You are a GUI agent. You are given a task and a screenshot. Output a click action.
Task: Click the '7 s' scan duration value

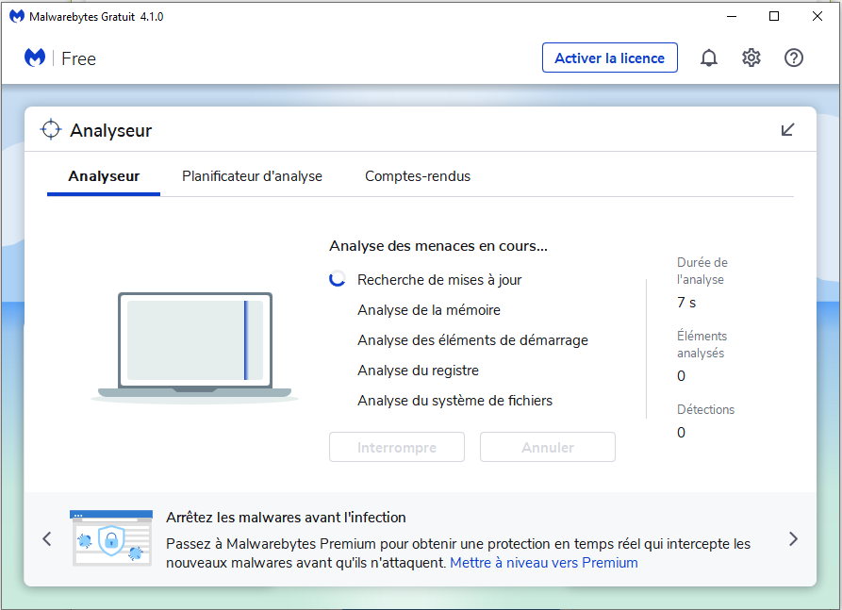tap(686, 303)
